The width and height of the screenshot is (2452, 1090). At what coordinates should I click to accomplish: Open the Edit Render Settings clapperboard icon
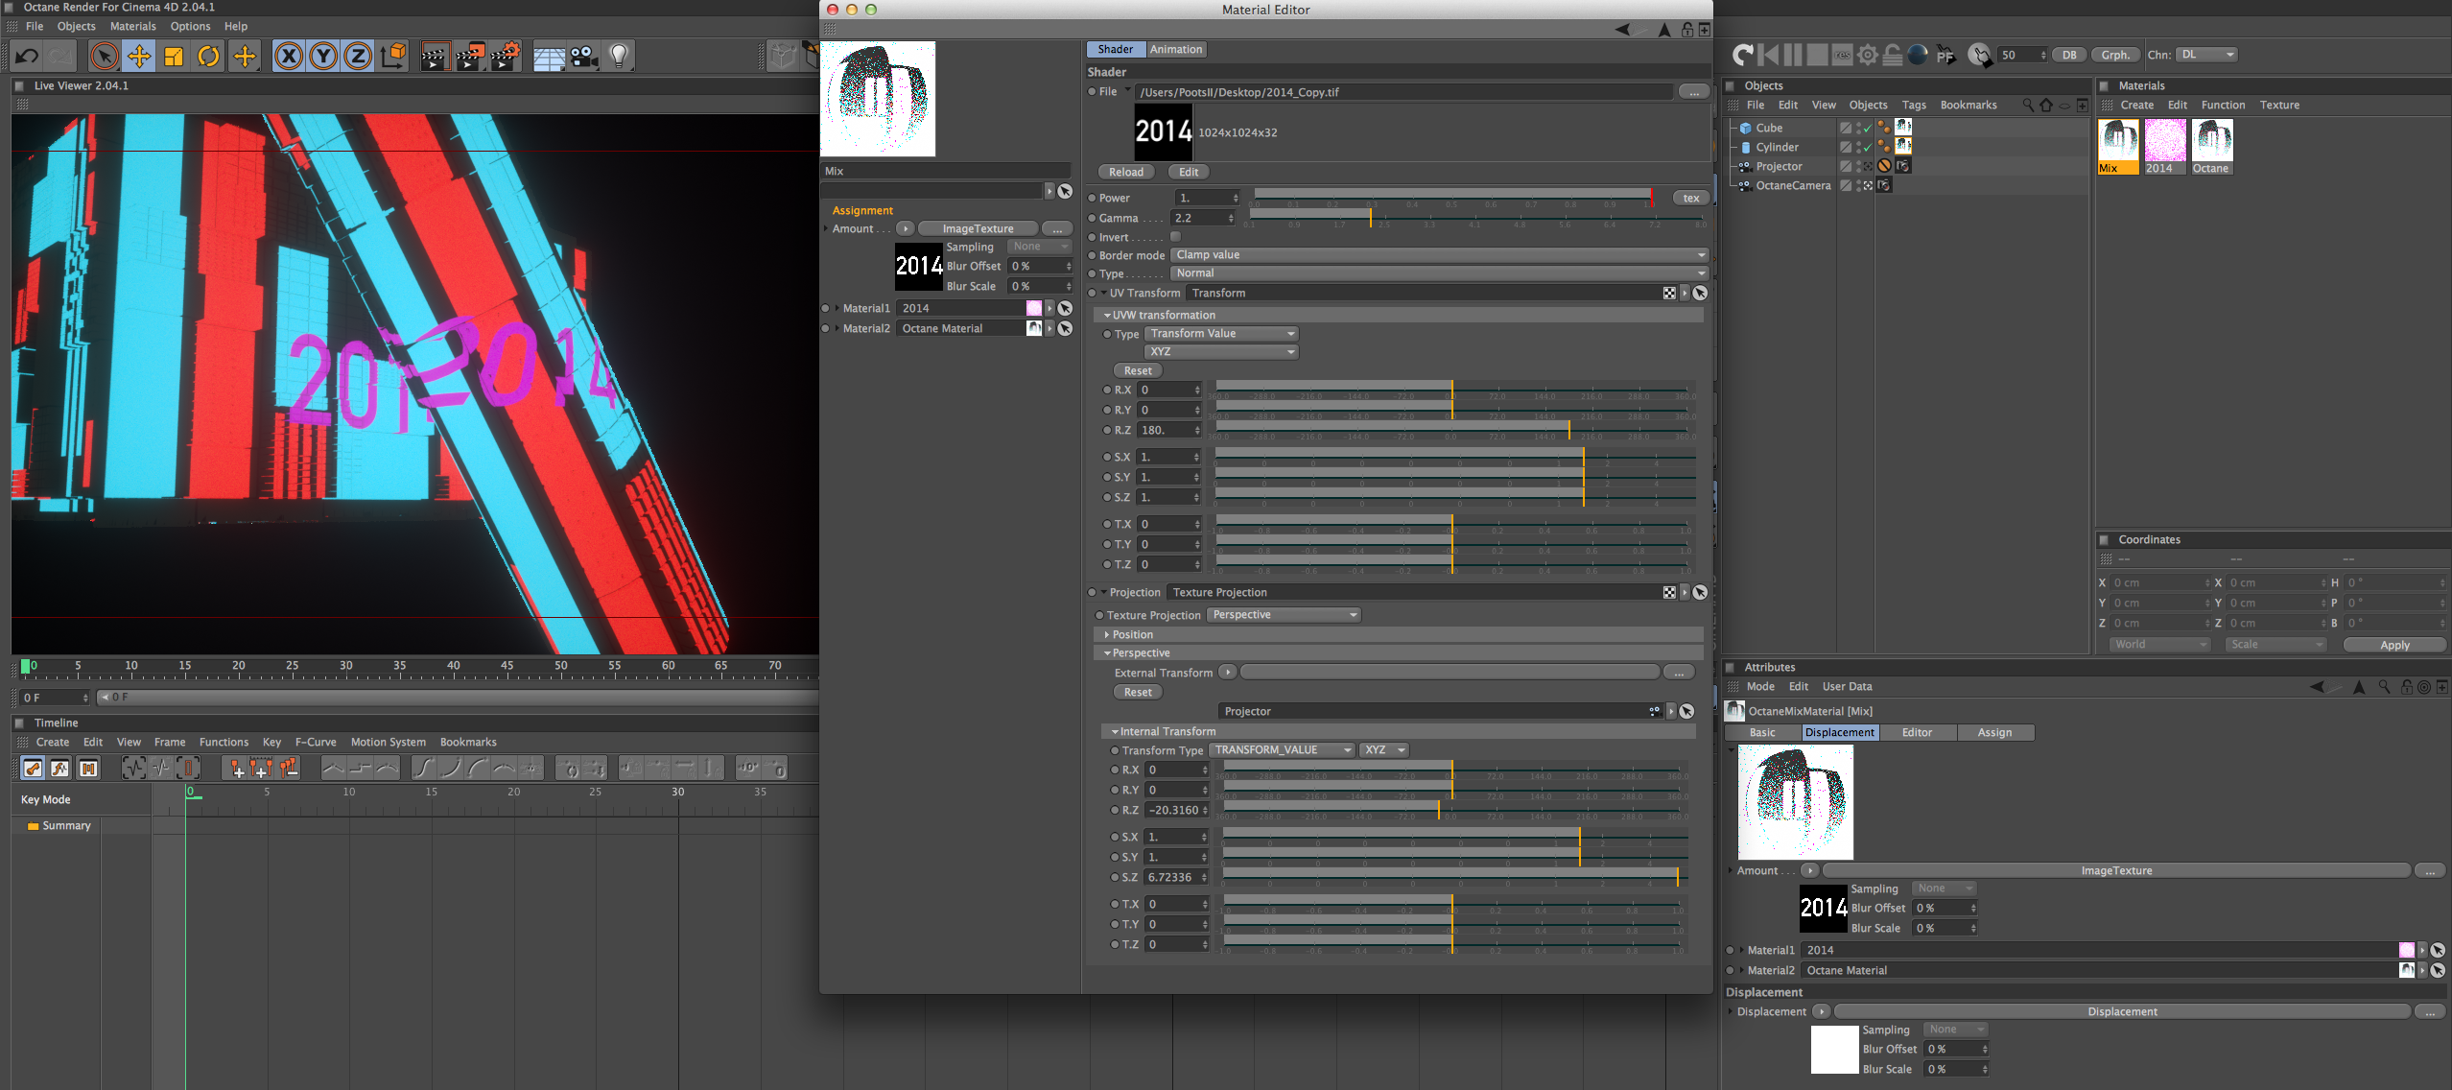pyautogui.click(x=506, y=57)
